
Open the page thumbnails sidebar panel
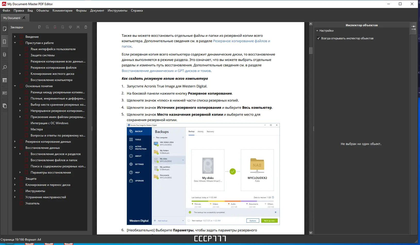pyautogui.click(x=4, y=29)
